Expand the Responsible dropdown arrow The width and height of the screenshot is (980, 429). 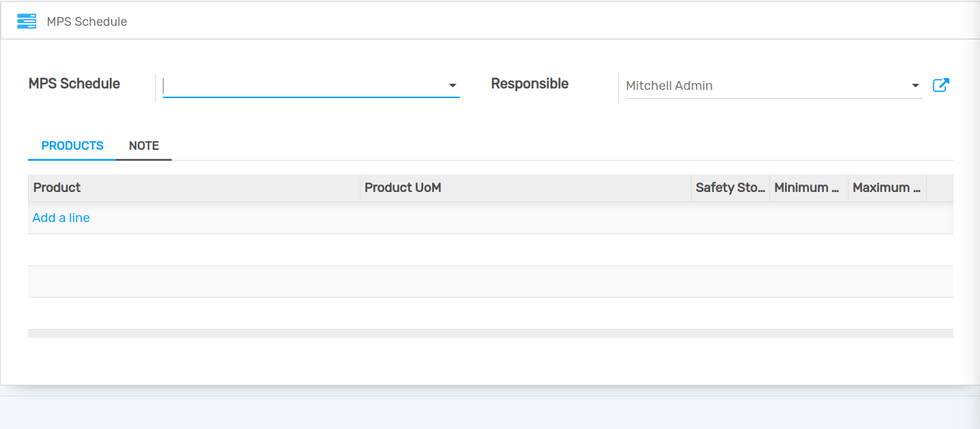915,86
